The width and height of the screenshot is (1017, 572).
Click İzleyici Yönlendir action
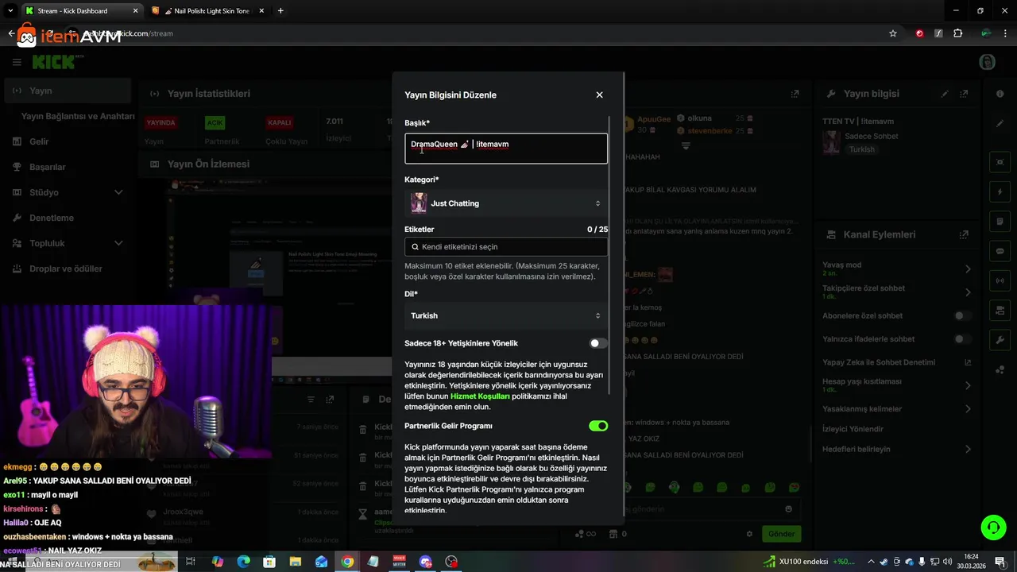853,429
